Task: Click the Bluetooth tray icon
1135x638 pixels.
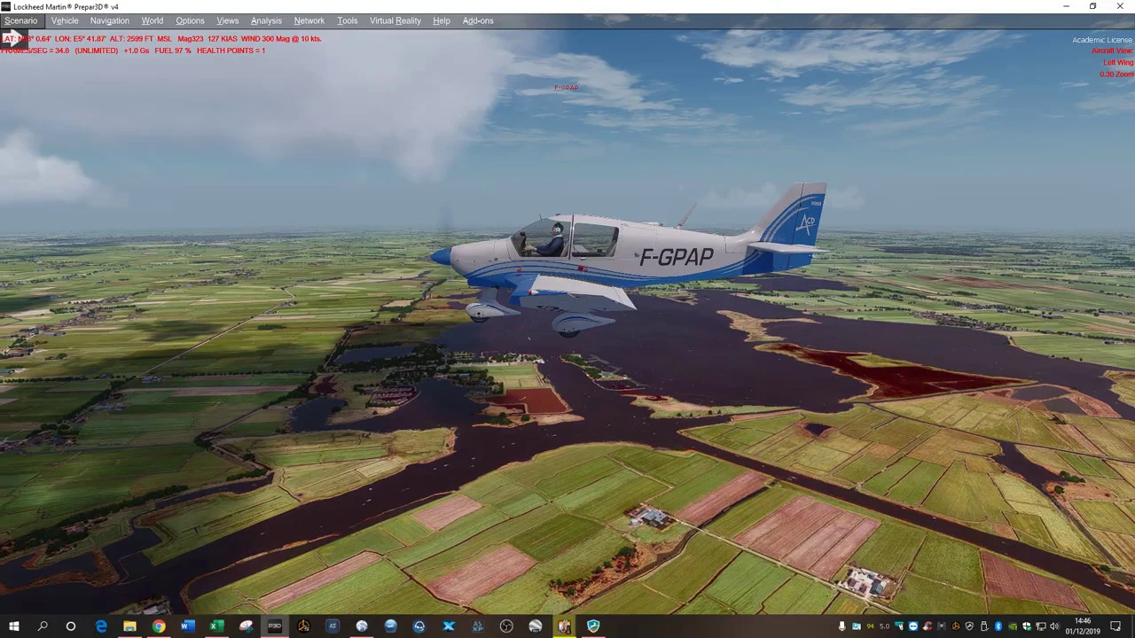Action: 998,626
